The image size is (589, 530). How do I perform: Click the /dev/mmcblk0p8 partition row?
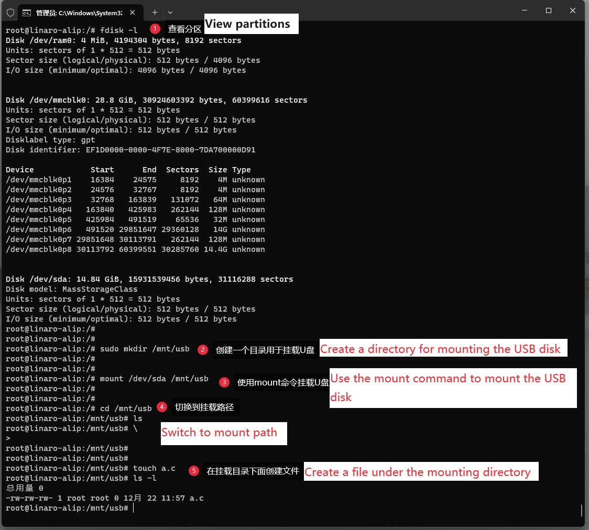pyautogui.click(x=135, y=249)
